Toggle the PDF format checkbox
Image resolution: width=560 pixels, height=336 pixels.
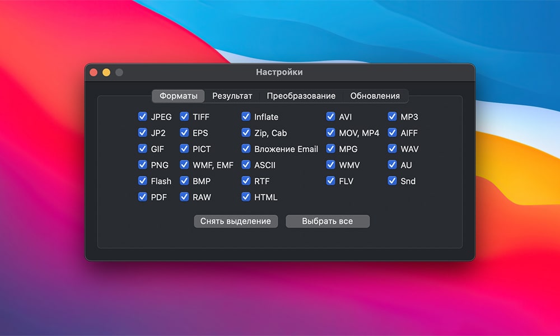(x=142, y=197)
